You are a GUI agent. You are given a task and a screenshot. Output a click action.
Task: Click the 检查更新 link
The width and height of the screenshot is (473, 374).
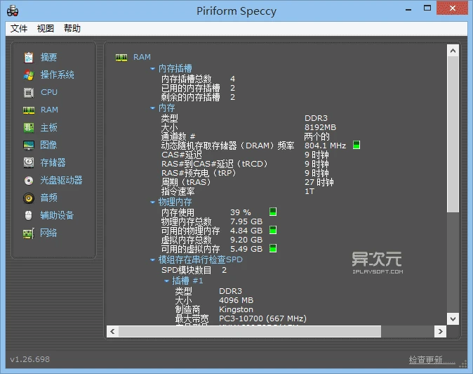(432, 360)
